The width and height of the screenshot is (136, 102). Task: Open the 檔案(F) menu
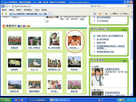pos(4,10)
